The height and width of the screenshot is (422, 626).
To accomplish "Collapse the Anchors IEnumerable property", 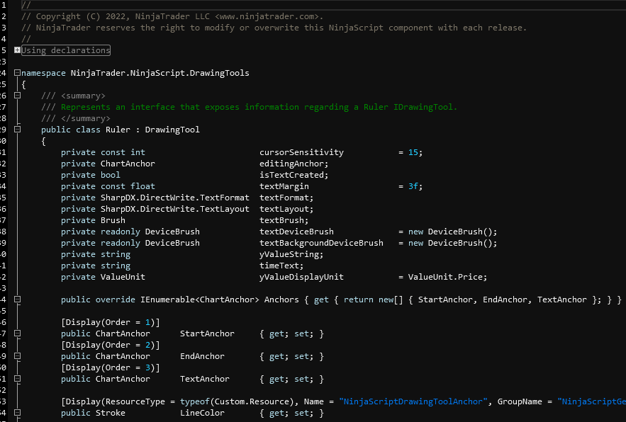I will pyautogui.click(x=17, y=300).
